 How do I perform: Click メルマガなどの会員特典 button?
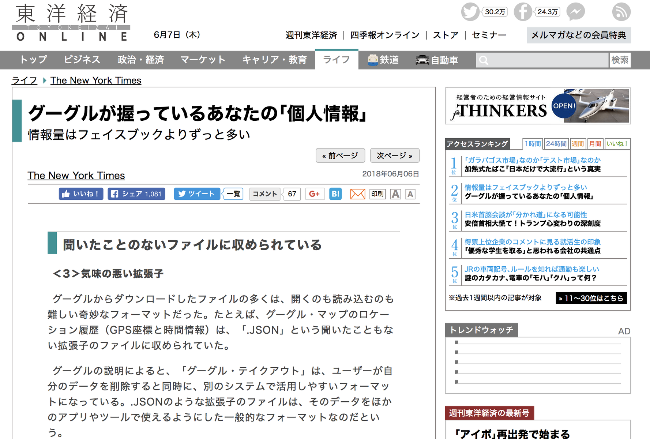579,35
